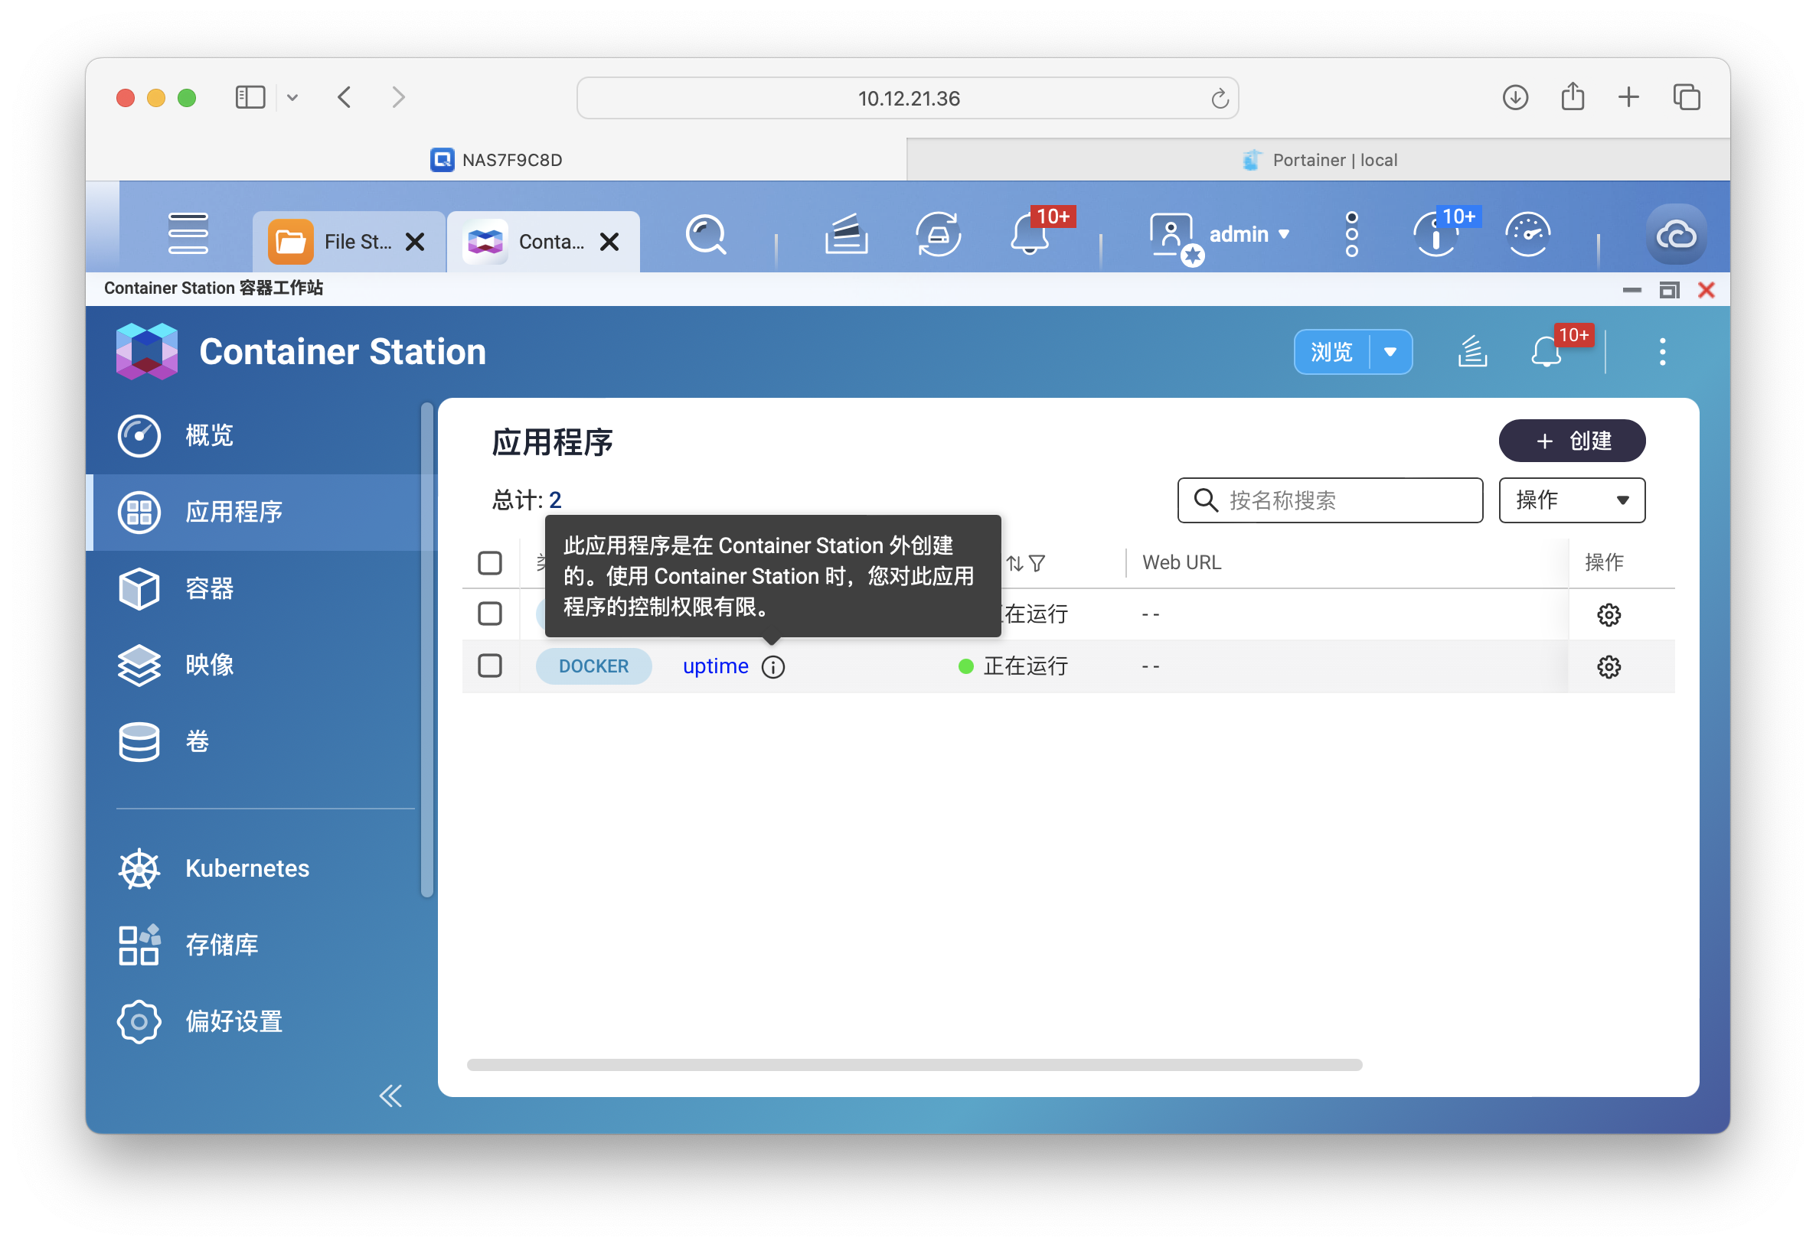This screenshot has height=1247, width=1816.
Task: Open the myQNAPcloud cloud icon
Action: click(x=1675, y=234)
